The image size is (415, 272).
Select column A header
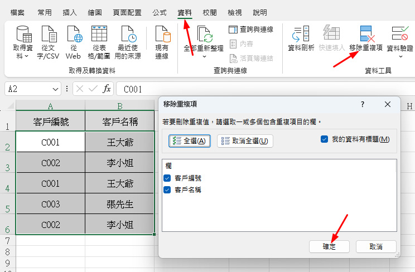click(51, 106)
